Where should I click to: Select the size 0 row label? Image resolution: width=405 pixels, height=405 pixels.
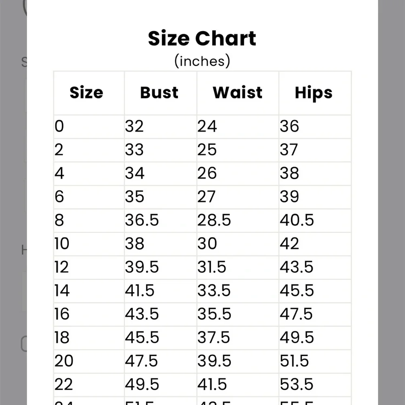click(x=59, y=126)
